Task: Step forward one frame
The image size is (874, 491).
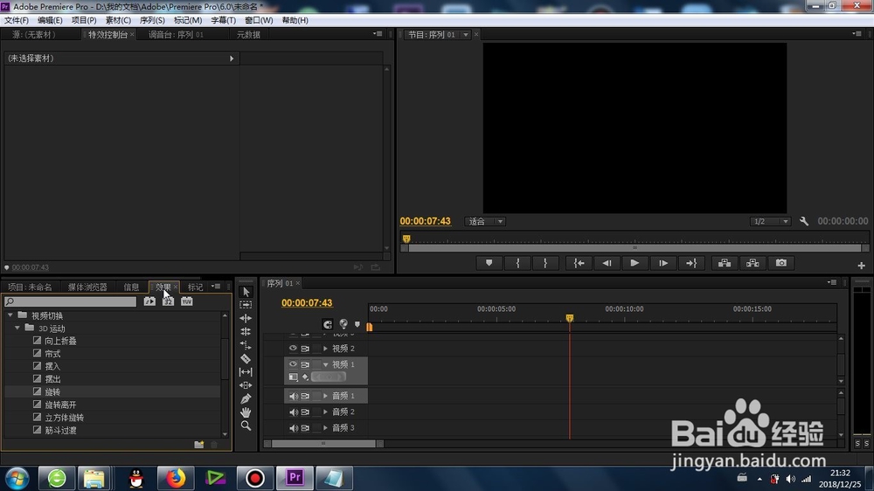Action: (x=662, y=263)
